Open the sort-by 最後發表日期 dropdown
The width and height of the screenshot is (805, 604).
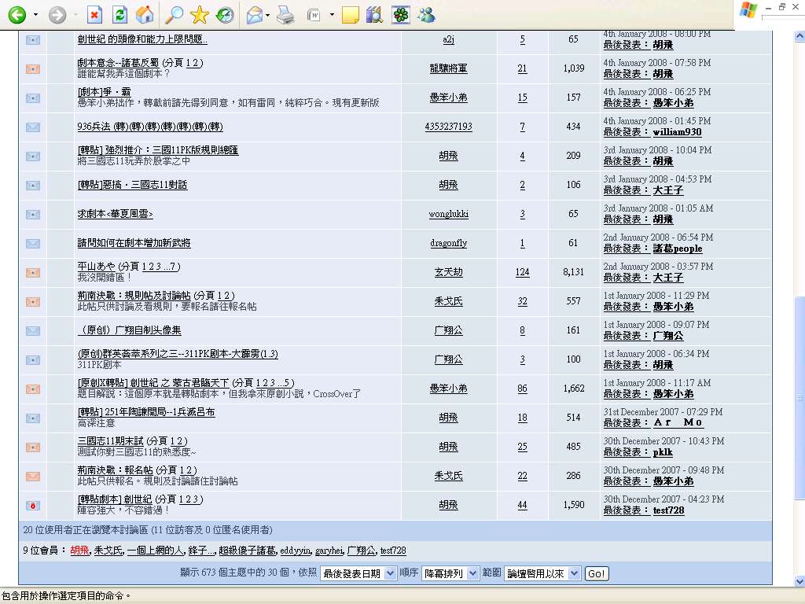click(358, 573)
